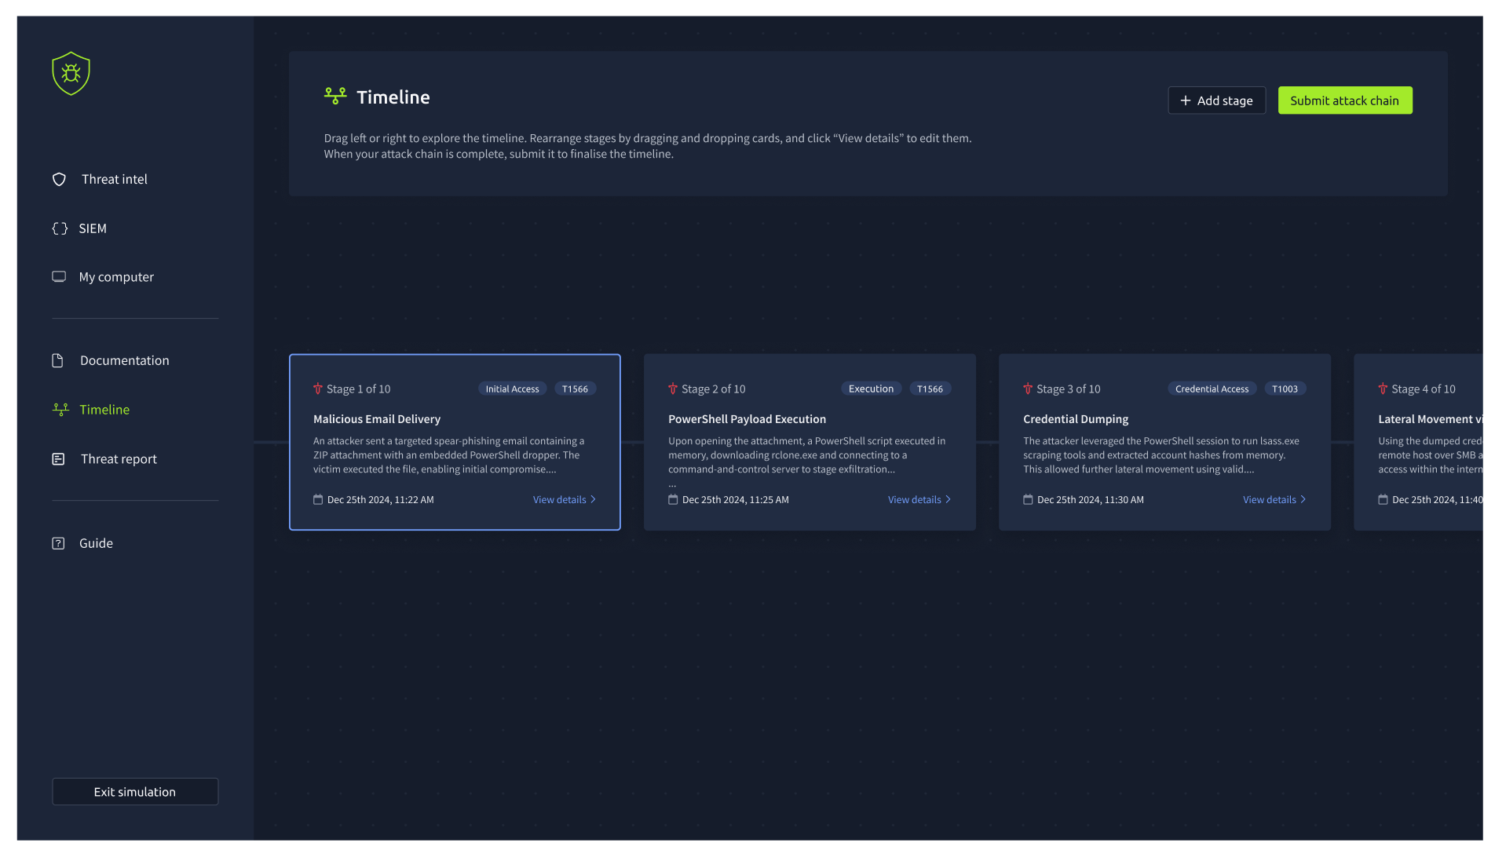Click the Documentation page icon
The image size is (1495, 854).
coord(57,360)
